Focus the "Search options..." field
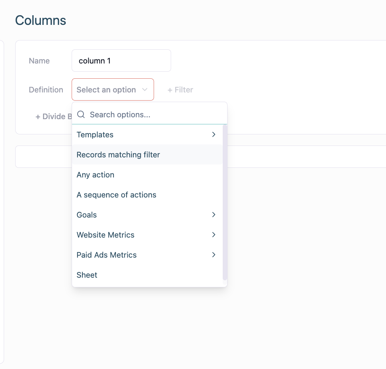 (156, 115)
